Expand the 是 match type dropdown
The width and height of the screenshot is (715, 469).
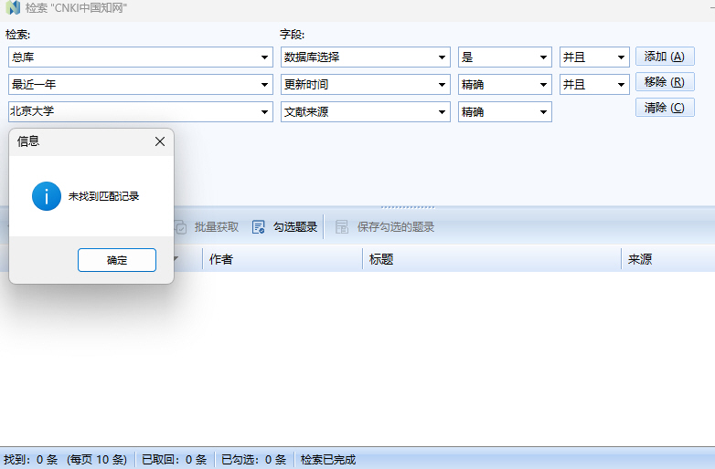(x=544, y=57)
